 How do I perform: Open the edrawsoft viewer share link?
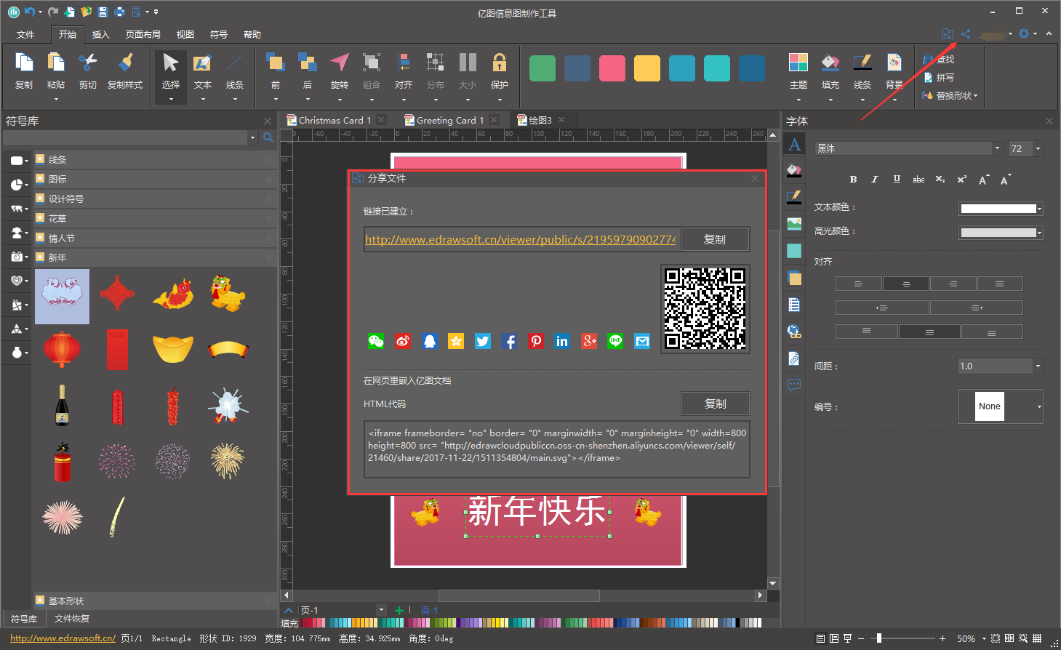(521, 239)
